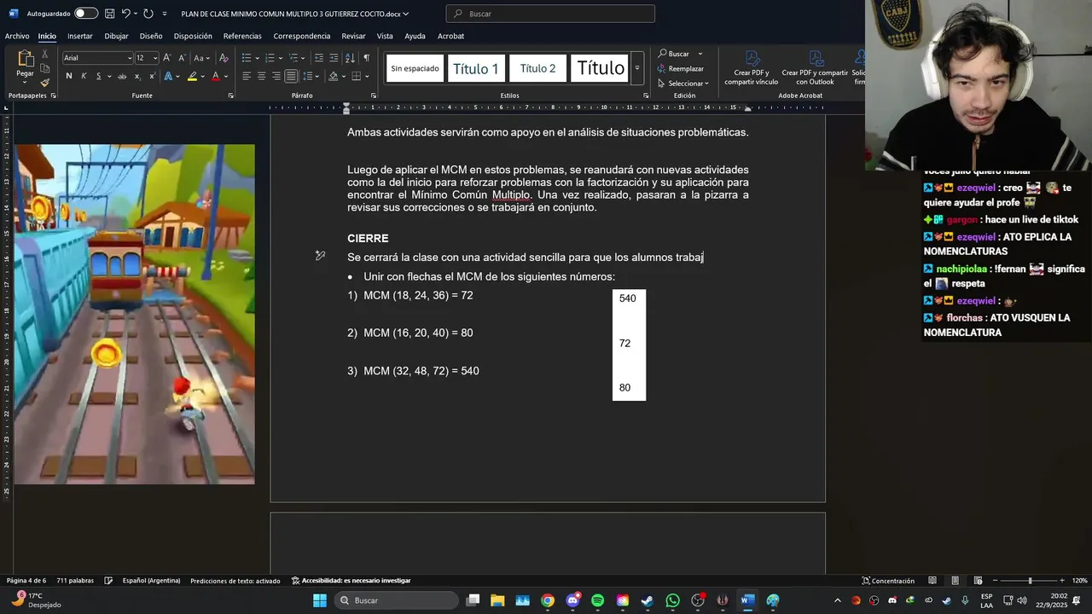This screenshot has height=614, width=1092.
Task: Select the Format Painter brush
Action: 45,83
